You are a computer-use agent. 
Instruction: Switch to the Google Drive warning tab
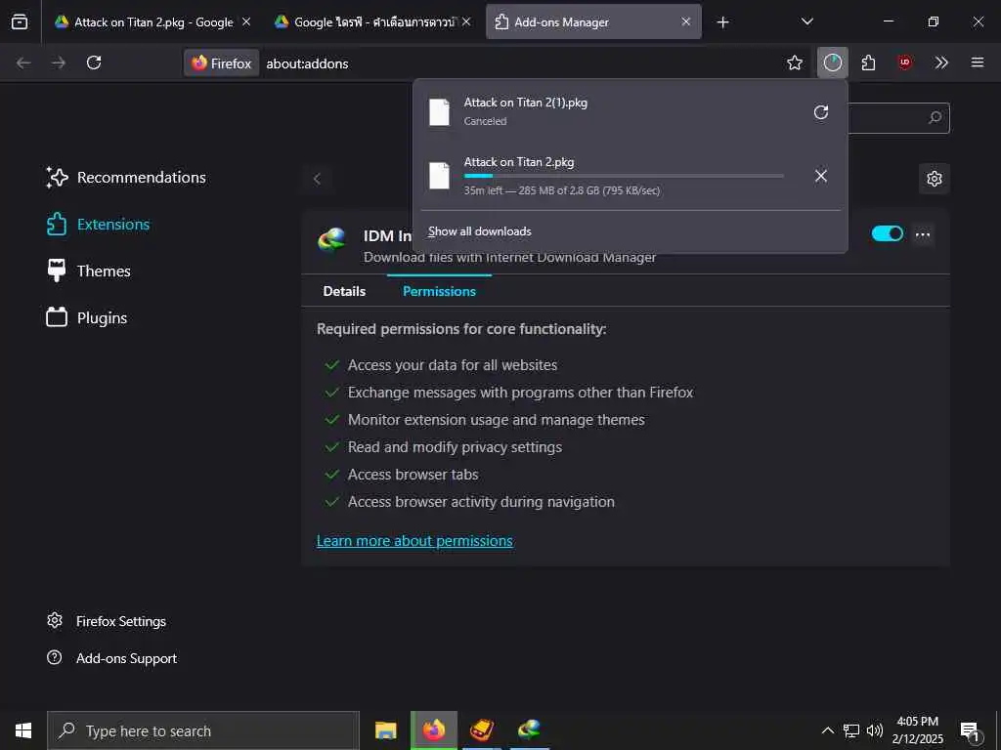[372, 21]
